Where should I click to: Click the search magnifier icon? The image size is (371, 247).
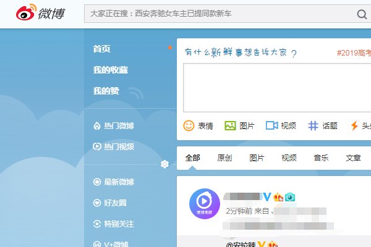(x=362, y=14)
